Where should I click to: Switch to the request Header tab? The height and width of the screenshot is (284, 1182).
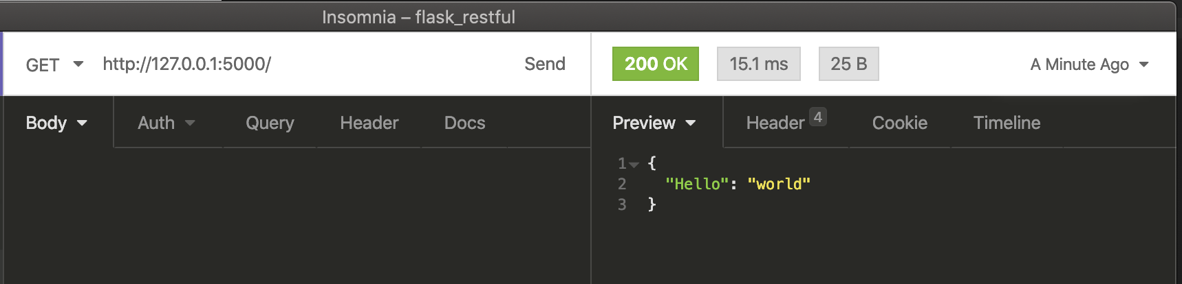[x=369, y=123]
